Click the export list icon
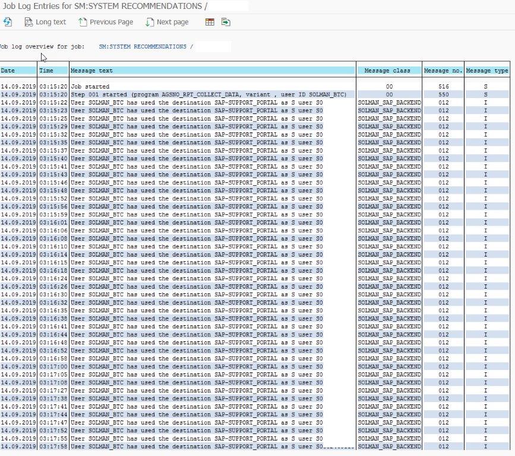 [x=226, y=22]
